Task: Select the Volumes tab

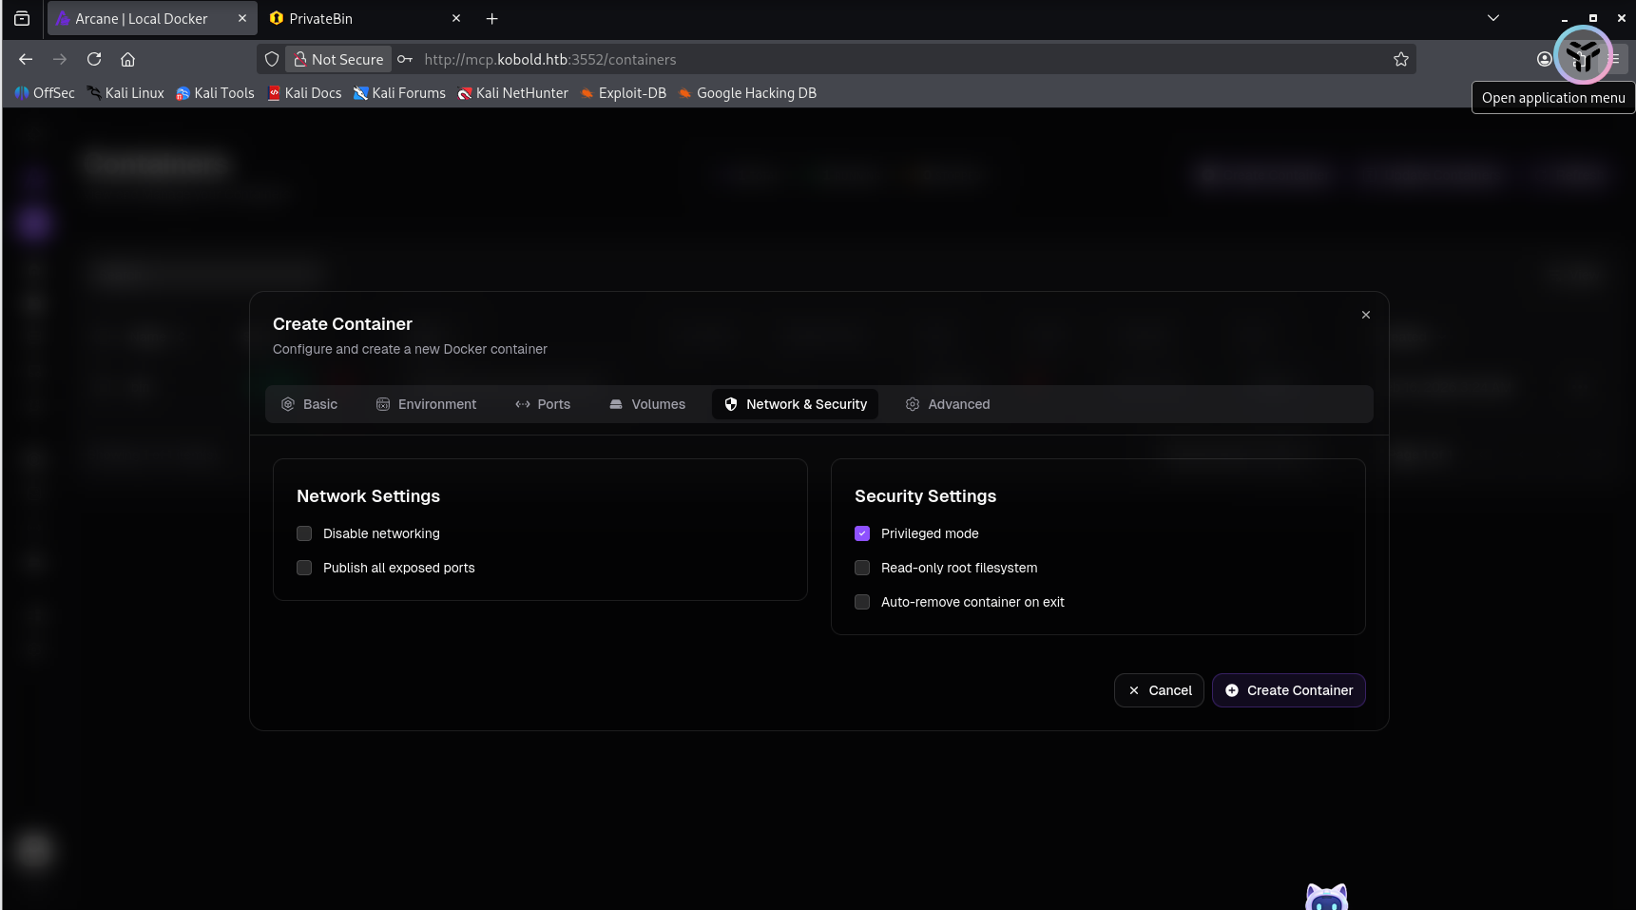Action: coord(647,404)
